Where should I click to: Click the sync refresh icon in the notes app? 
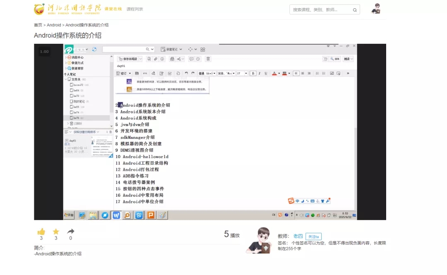click(x=94, y=49)
